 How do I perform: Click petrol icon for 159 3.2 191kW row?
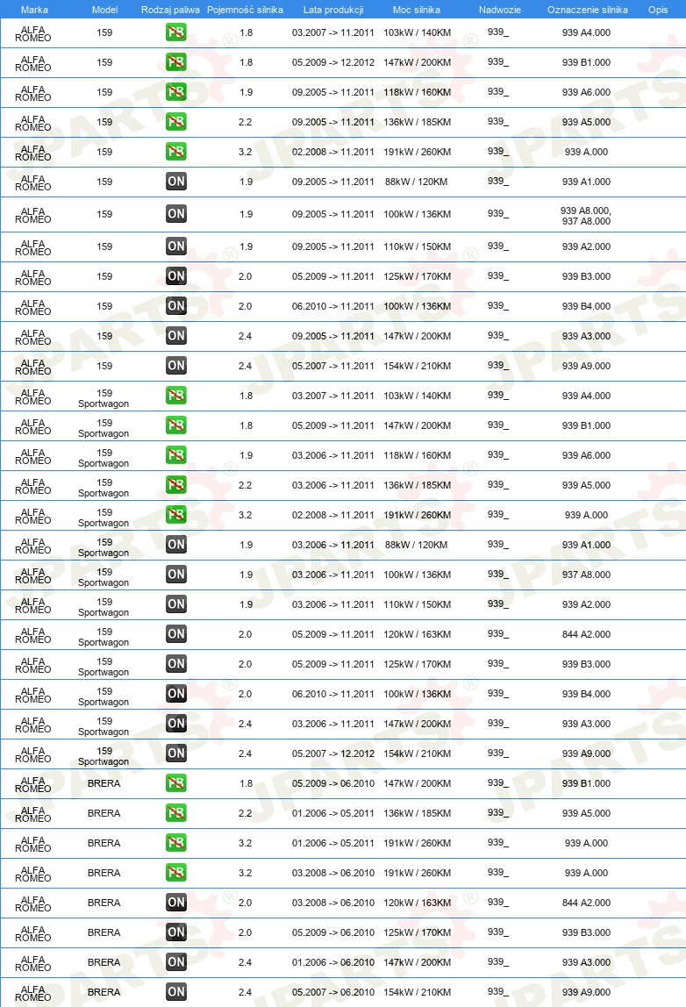(176, 152)
